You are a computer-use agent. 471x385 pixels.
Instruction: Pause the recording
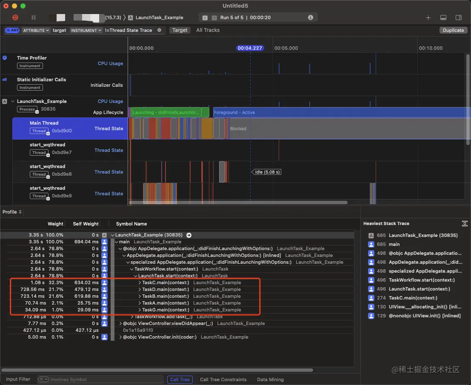[34, 17]
